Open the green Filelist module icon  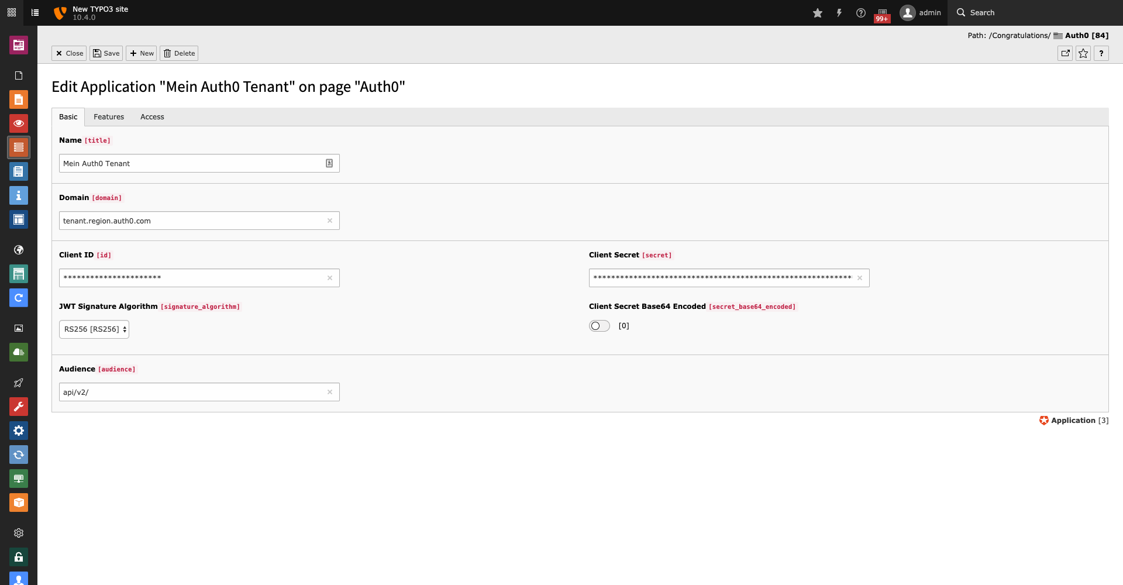tap(19, 352)
